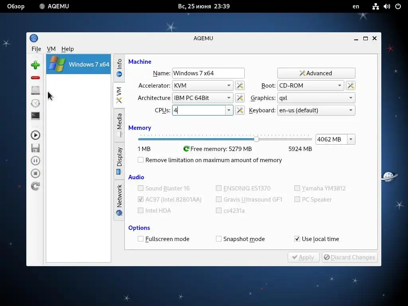Image resolution: width=408 pixels, height=306 pixels.
Task: Switch to the Info tab
Action: [119, 68]
